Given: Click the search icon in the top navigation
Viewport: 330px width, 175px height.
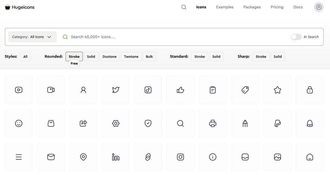Looking at the screenshot, I should point(184,7).
